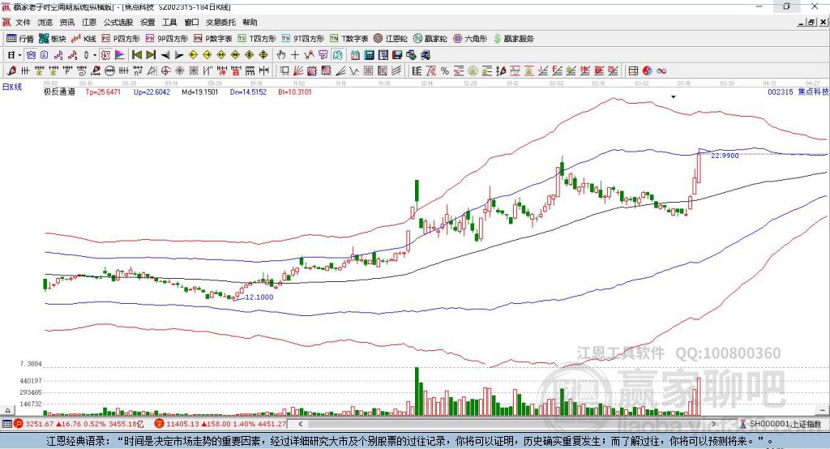Expand the 日 period dropdown arrow
The width and height of the screenshot is (830, 449).
[19, 55]
